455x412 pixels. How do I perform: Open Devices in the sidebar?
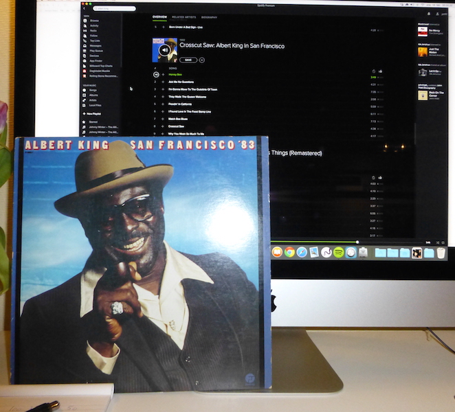pos(94,56)
